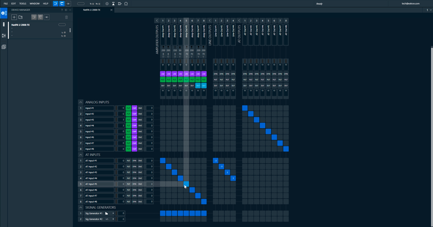Collapse the SIGNAL GENERATORS section

pos(81,207)
